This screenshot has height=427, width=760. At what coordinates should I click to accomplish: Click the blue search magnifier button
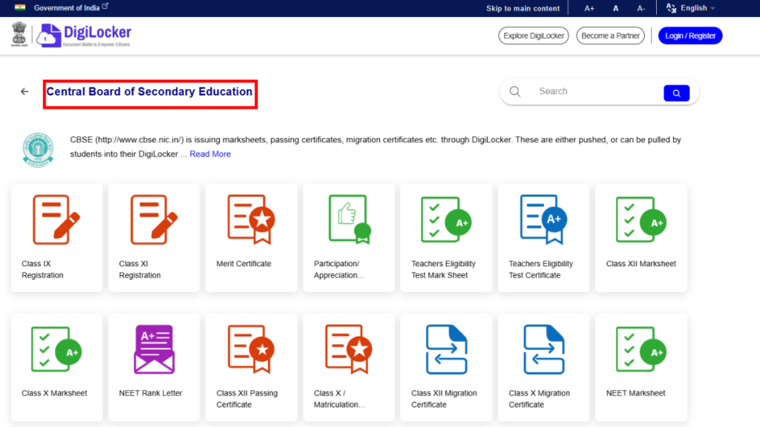[x=676, y=93]
